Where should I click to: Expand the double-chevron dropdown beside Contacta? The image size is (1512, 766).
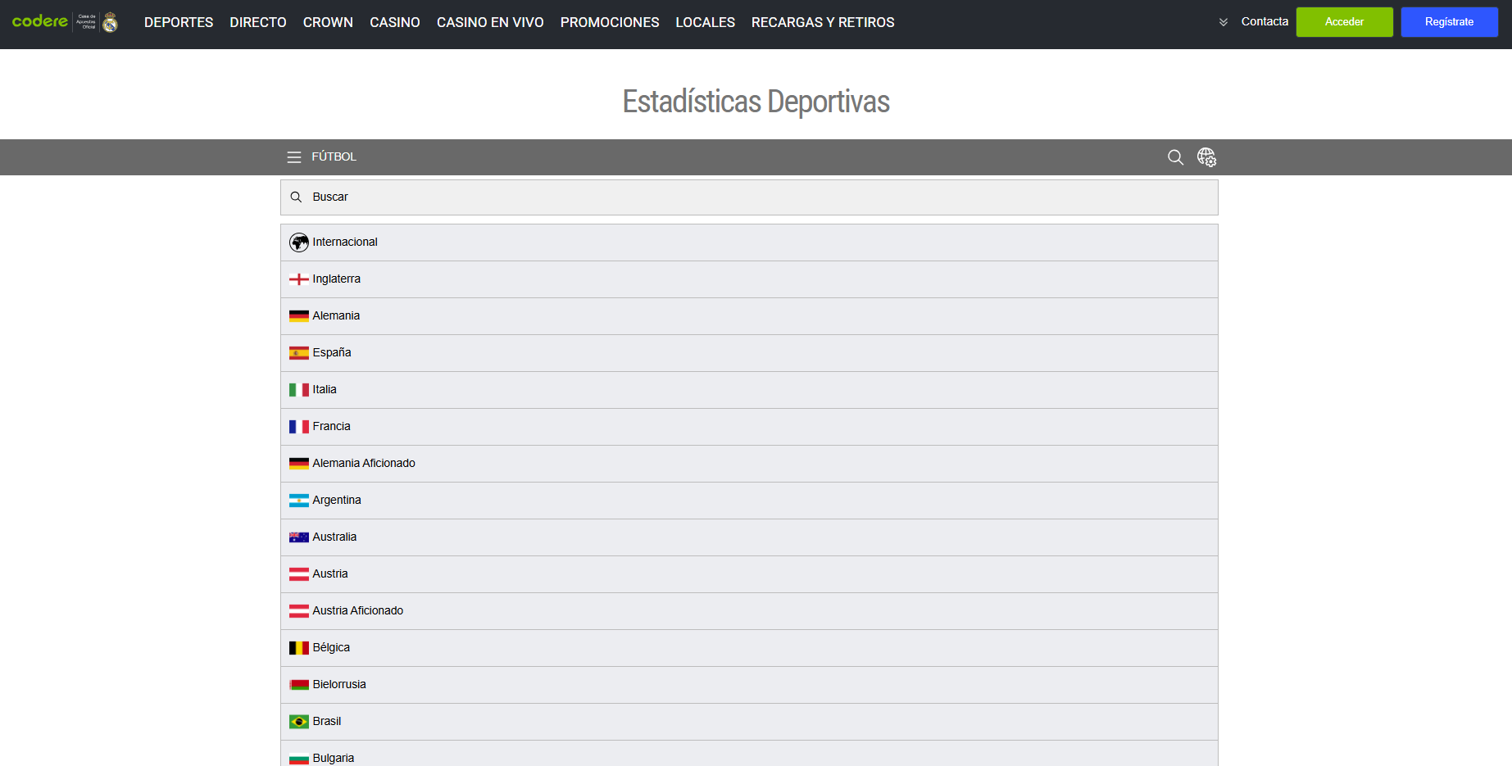click(x=1223, y=22)
